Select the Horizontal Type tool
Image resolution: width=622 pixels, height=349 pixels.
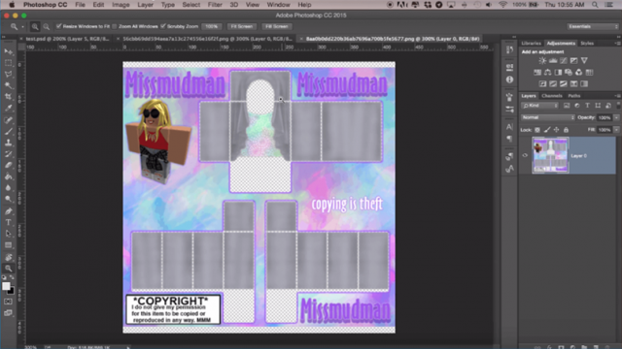(9, 222)
